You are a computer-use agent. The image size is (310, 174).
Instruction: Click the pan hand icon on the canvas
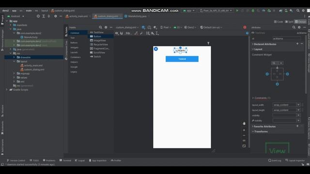[x=244, y=123]
